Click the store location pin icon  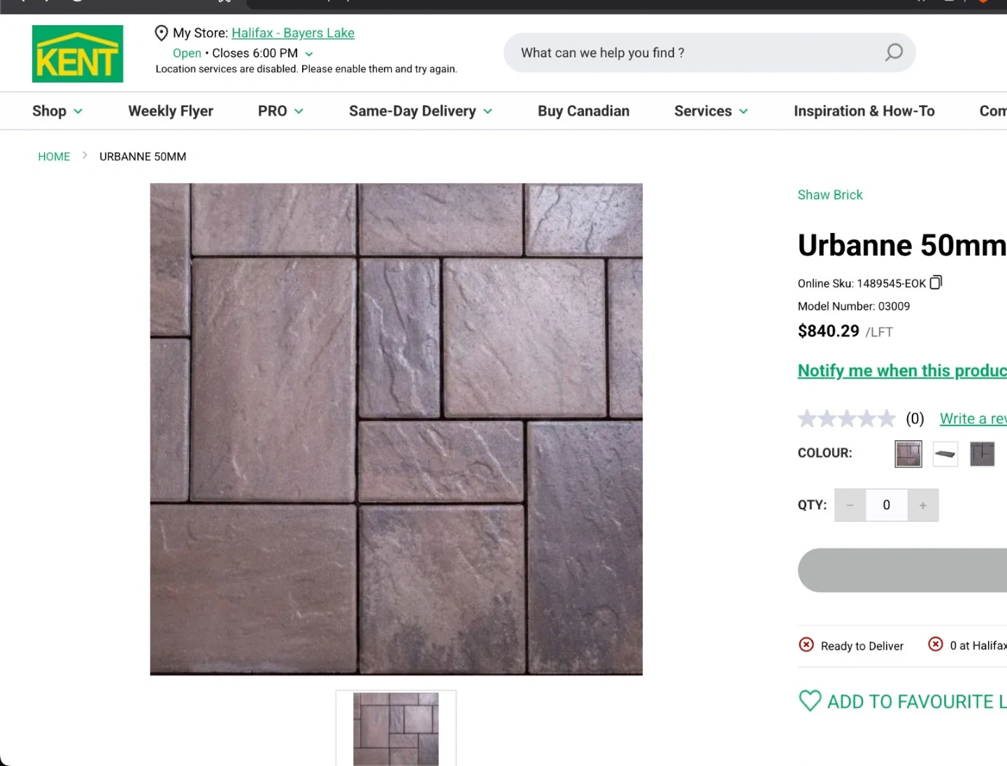pyautogui.click(x=161, y=33)
